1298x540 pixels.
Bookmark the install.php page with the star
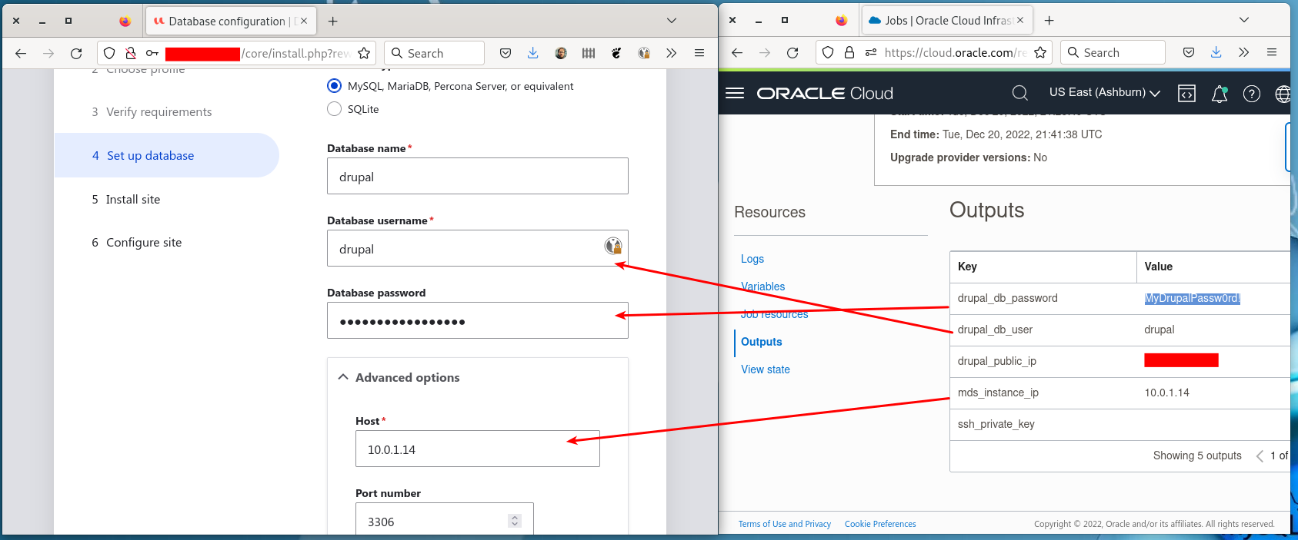click(364, 53)
